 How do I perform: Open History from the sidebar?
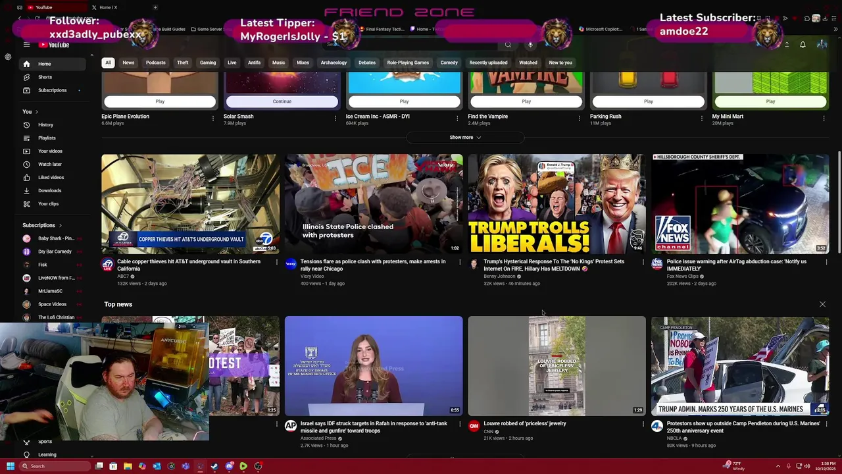tap(52, 124)
